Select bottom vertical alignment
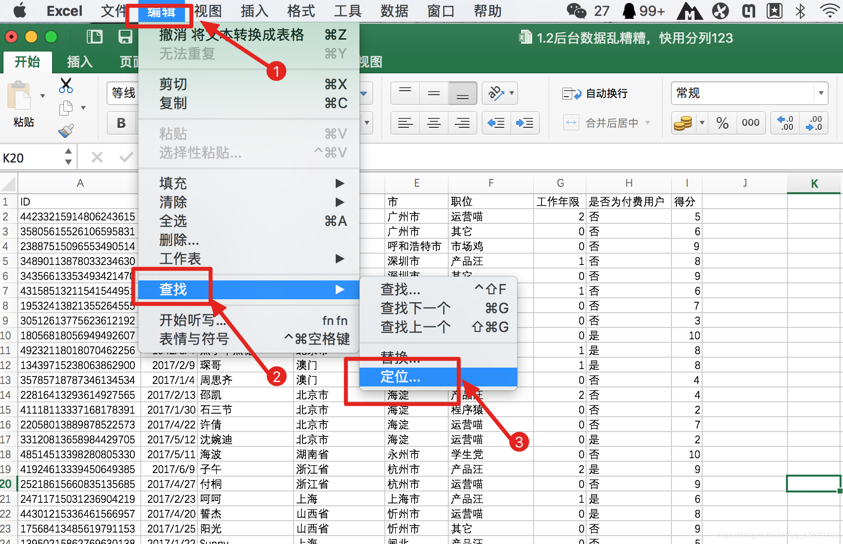Image resolution: width=843 pixels, height=544 pixels. click(463, 93)
